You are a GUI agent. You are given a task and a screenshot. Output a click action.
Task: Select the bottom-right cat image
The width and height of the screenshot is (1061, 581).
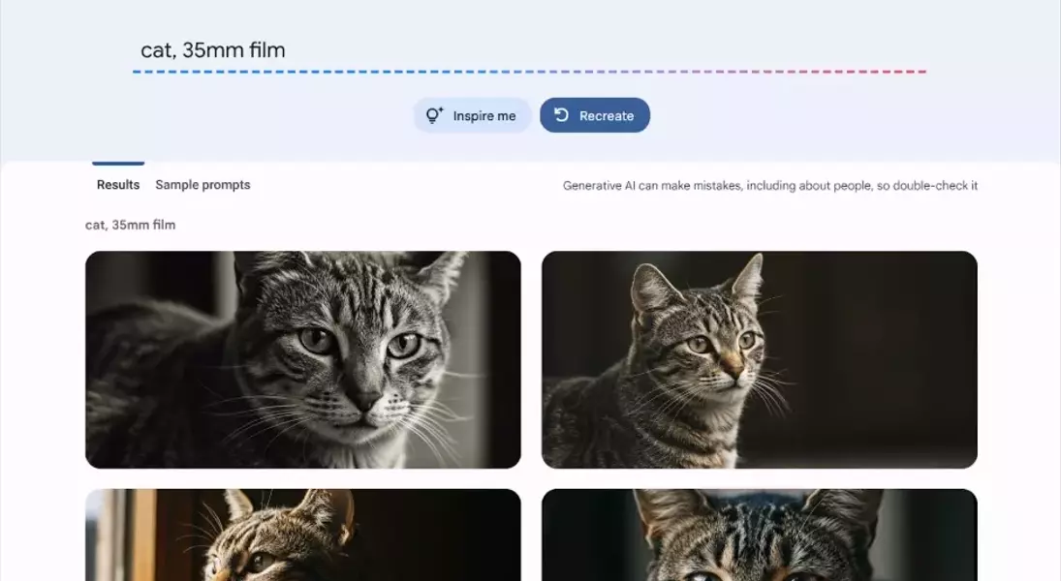click(759, 535)
